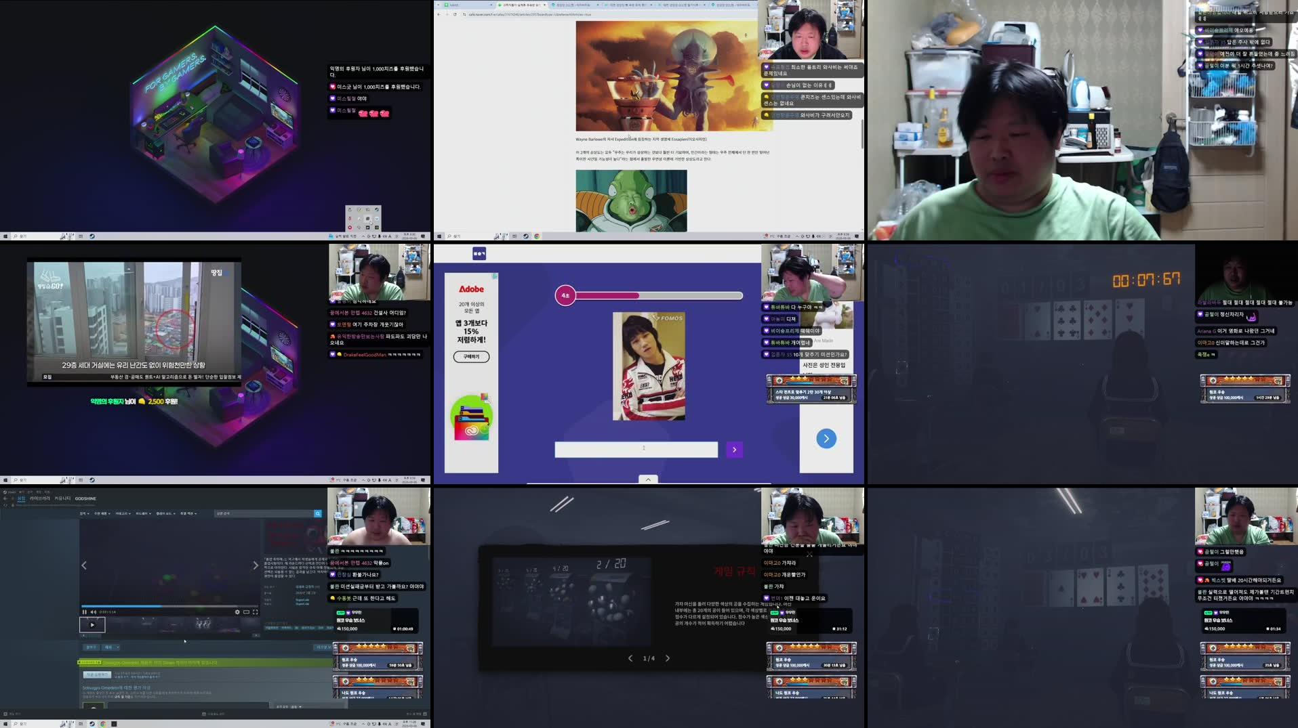Click the Steam search magnifier icon
Screen dimensions: 1298x728
(317, 513)
